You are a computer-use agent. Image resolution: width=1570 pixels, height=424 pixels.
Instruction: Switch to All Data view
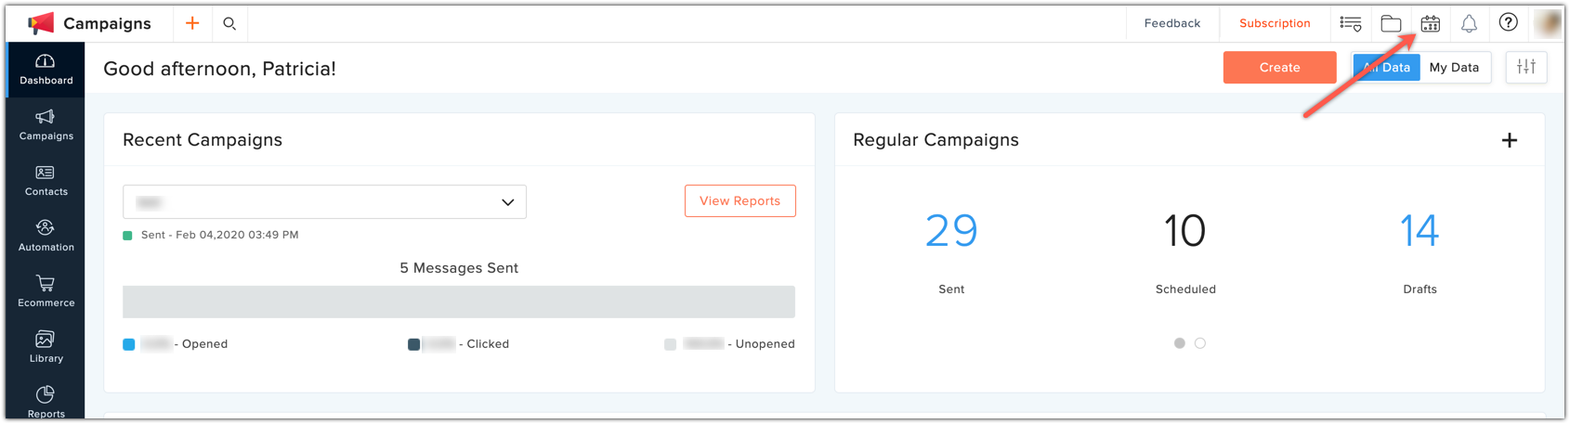point(1386,67)
